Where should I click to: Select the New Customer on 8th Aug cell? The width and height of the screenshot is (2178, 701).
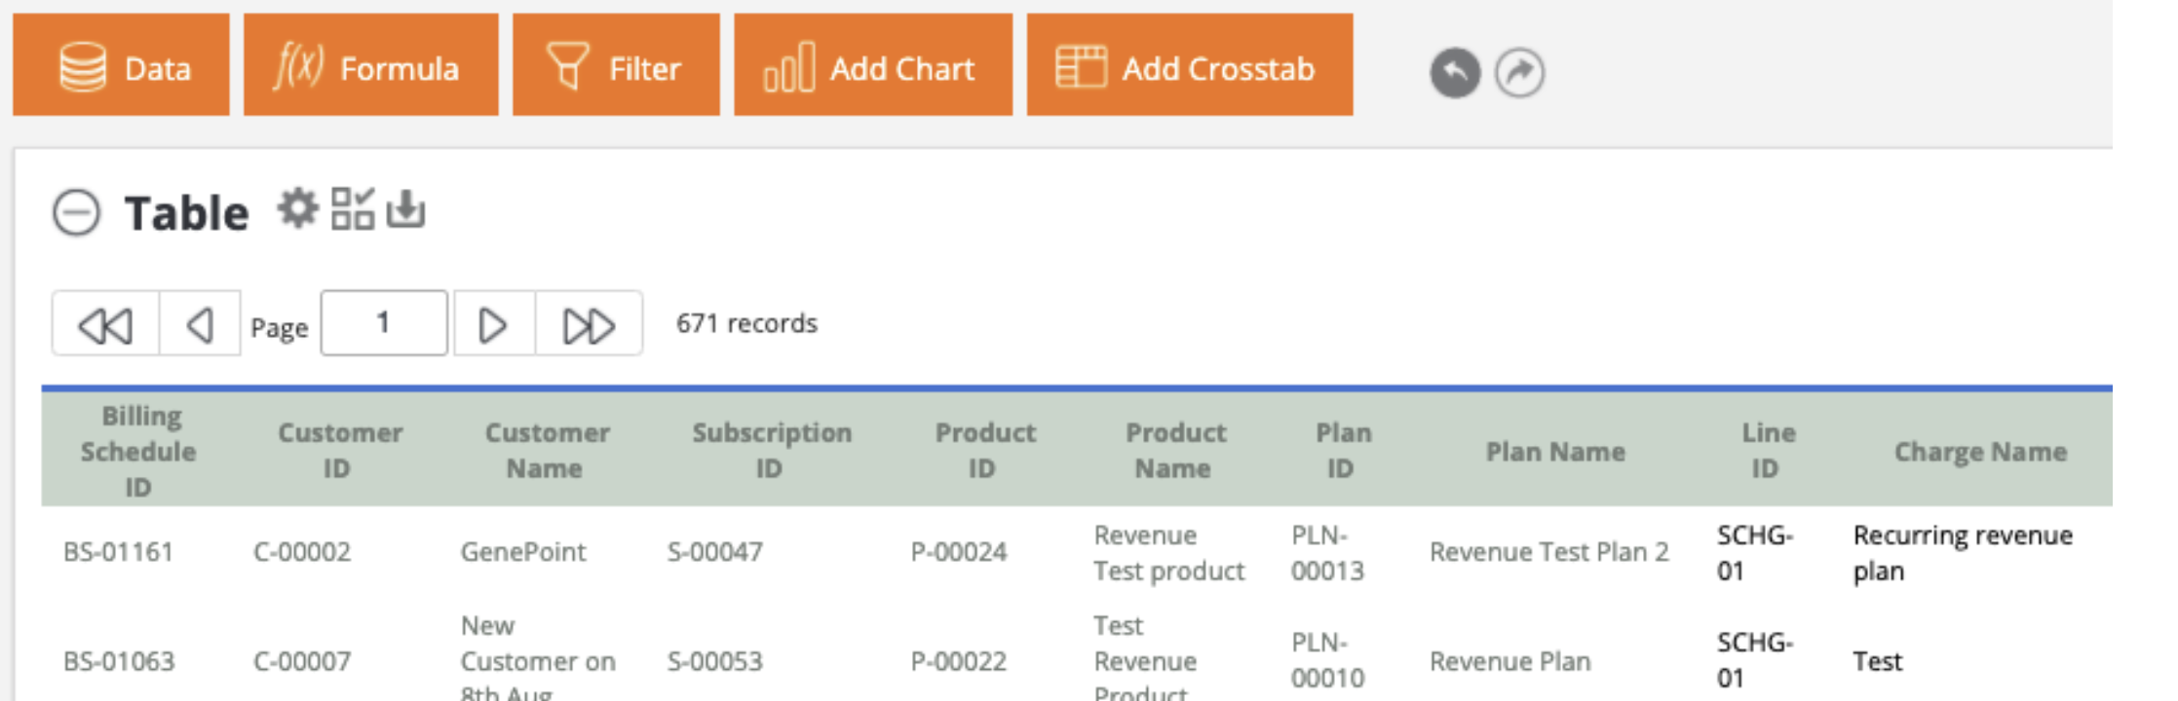538,656
